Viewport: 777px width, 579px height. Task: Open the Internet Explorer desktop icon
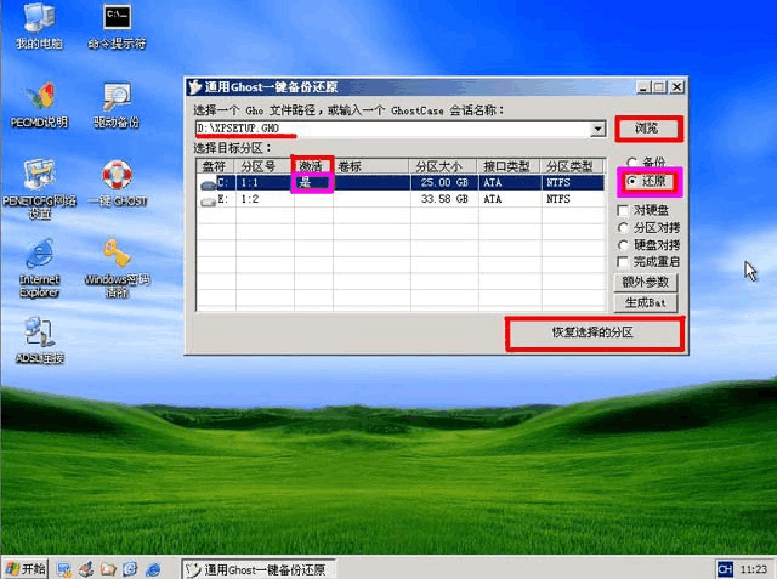click(x=39, y=254)
